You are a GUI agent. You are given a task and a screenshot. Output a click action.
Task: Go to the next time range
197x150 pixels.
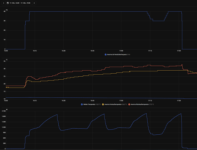point(34,3)
